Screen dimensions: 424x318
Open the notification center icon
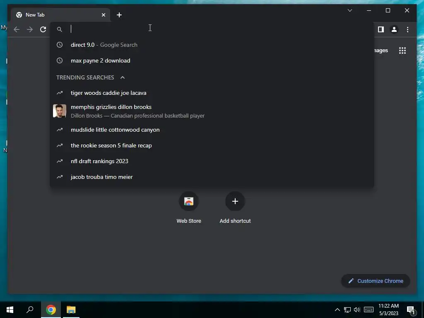tap(411, 310)
